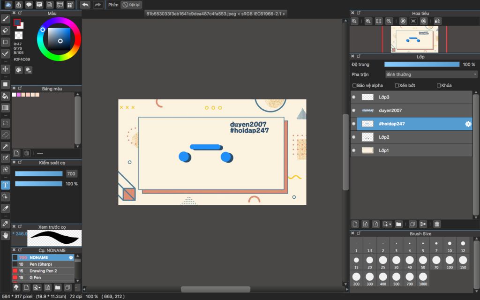Image resolution: width=480 pixels, height=300 pixels.
Task: Click the horizontal canvas scrollbar
Action: pyautogui.click(x=216, y=289)
